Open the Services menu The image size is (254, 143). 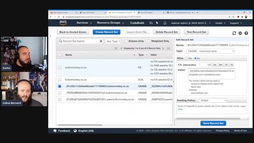(x=84, y=23)
